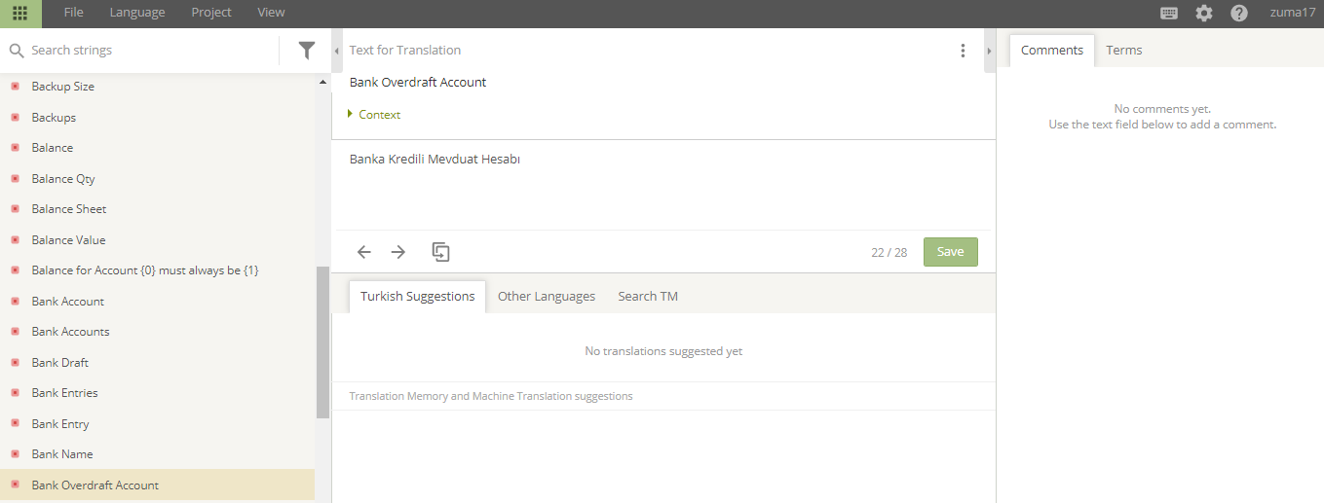Open the apps grid menu icon
This screenshot has width=1324, height=503.
tap(19, 13)
